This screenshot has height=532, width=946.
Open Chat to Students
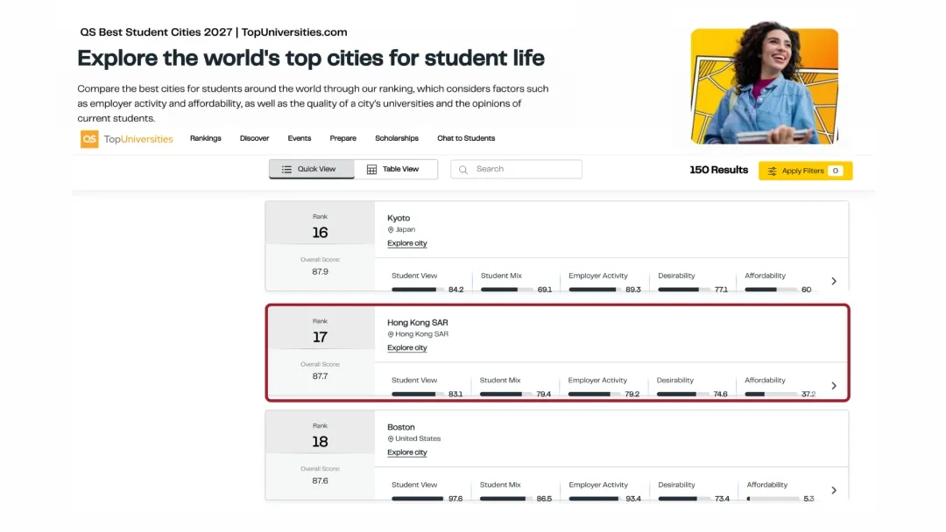point(466,138)
